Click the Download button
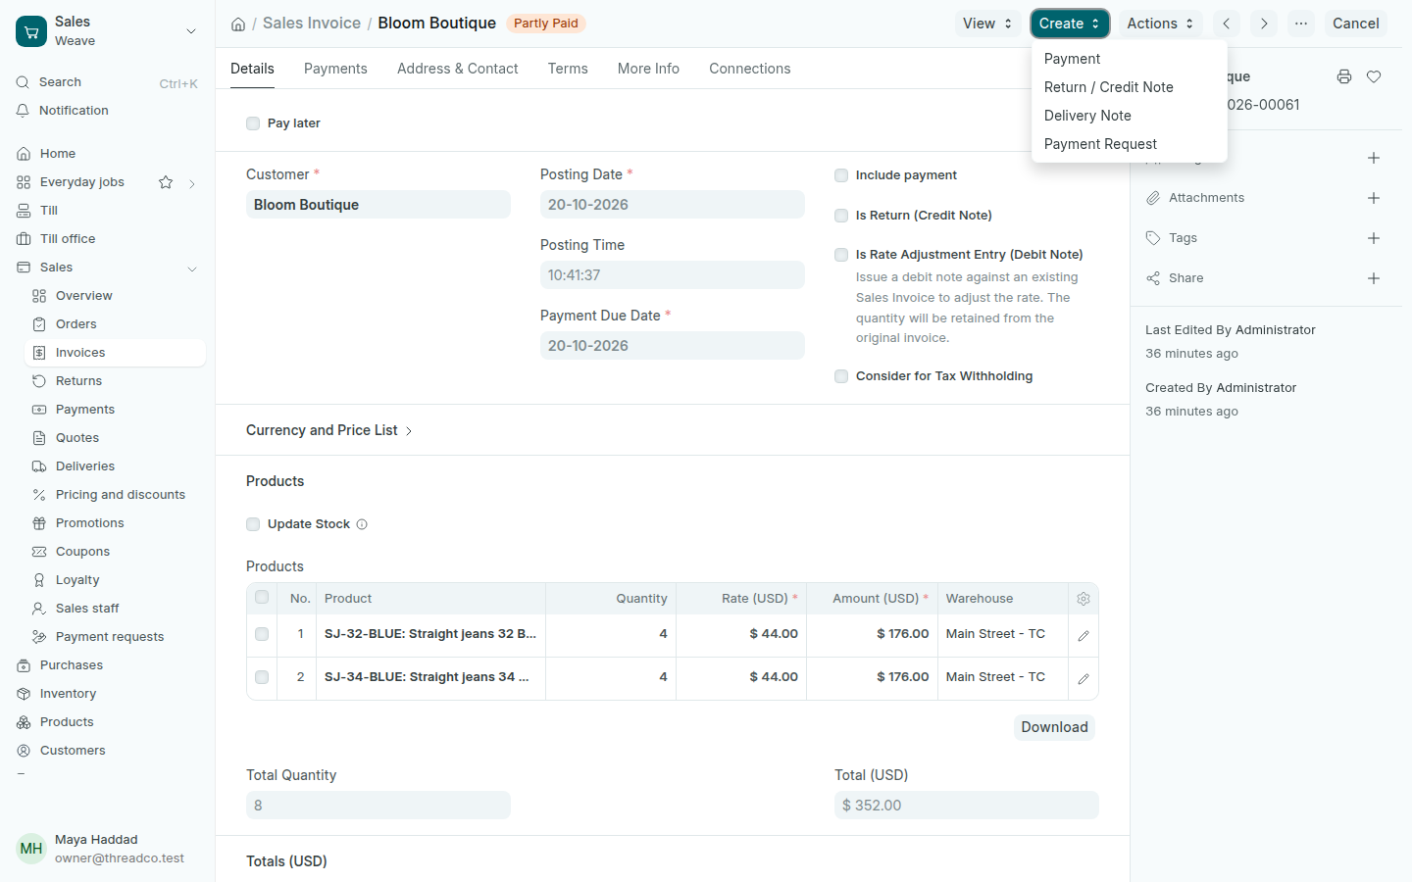 click(x=1054, y=727)
